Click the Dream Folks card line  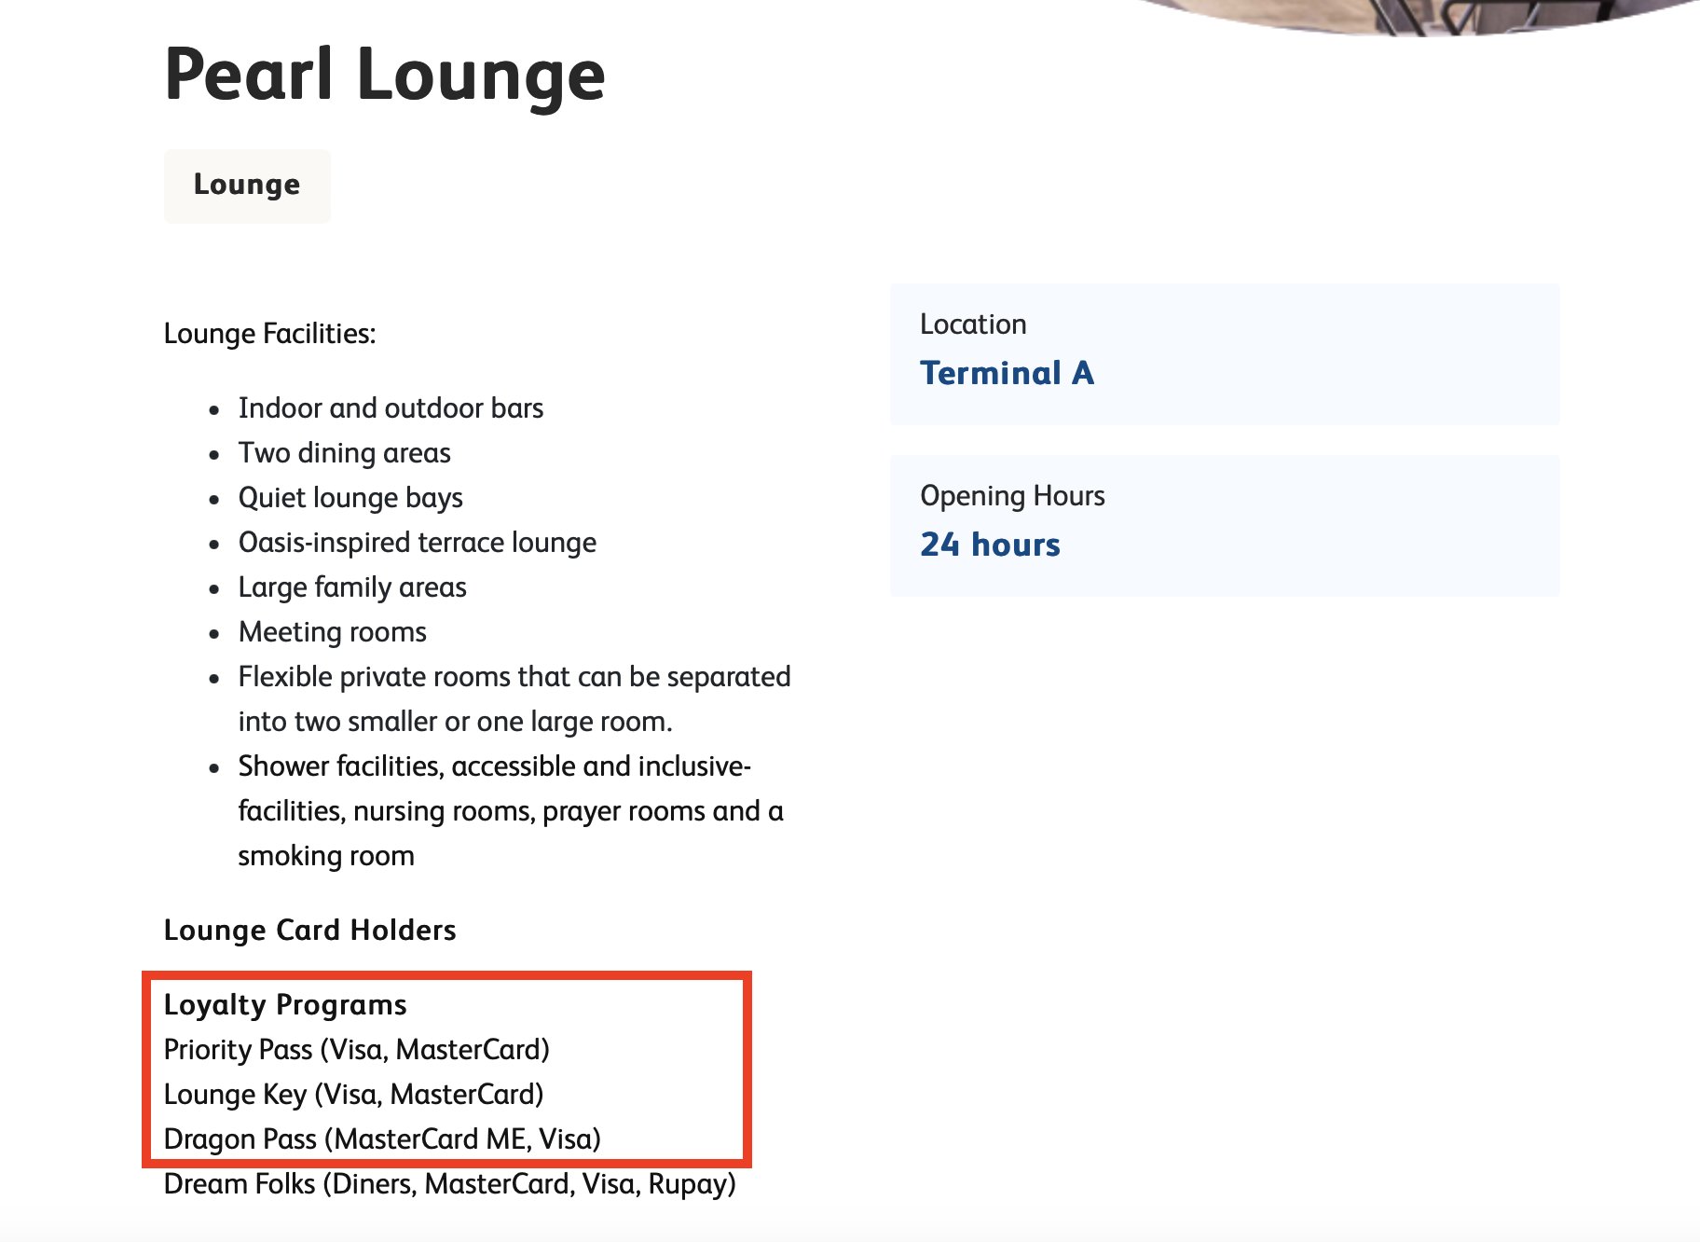[450, 1184]
